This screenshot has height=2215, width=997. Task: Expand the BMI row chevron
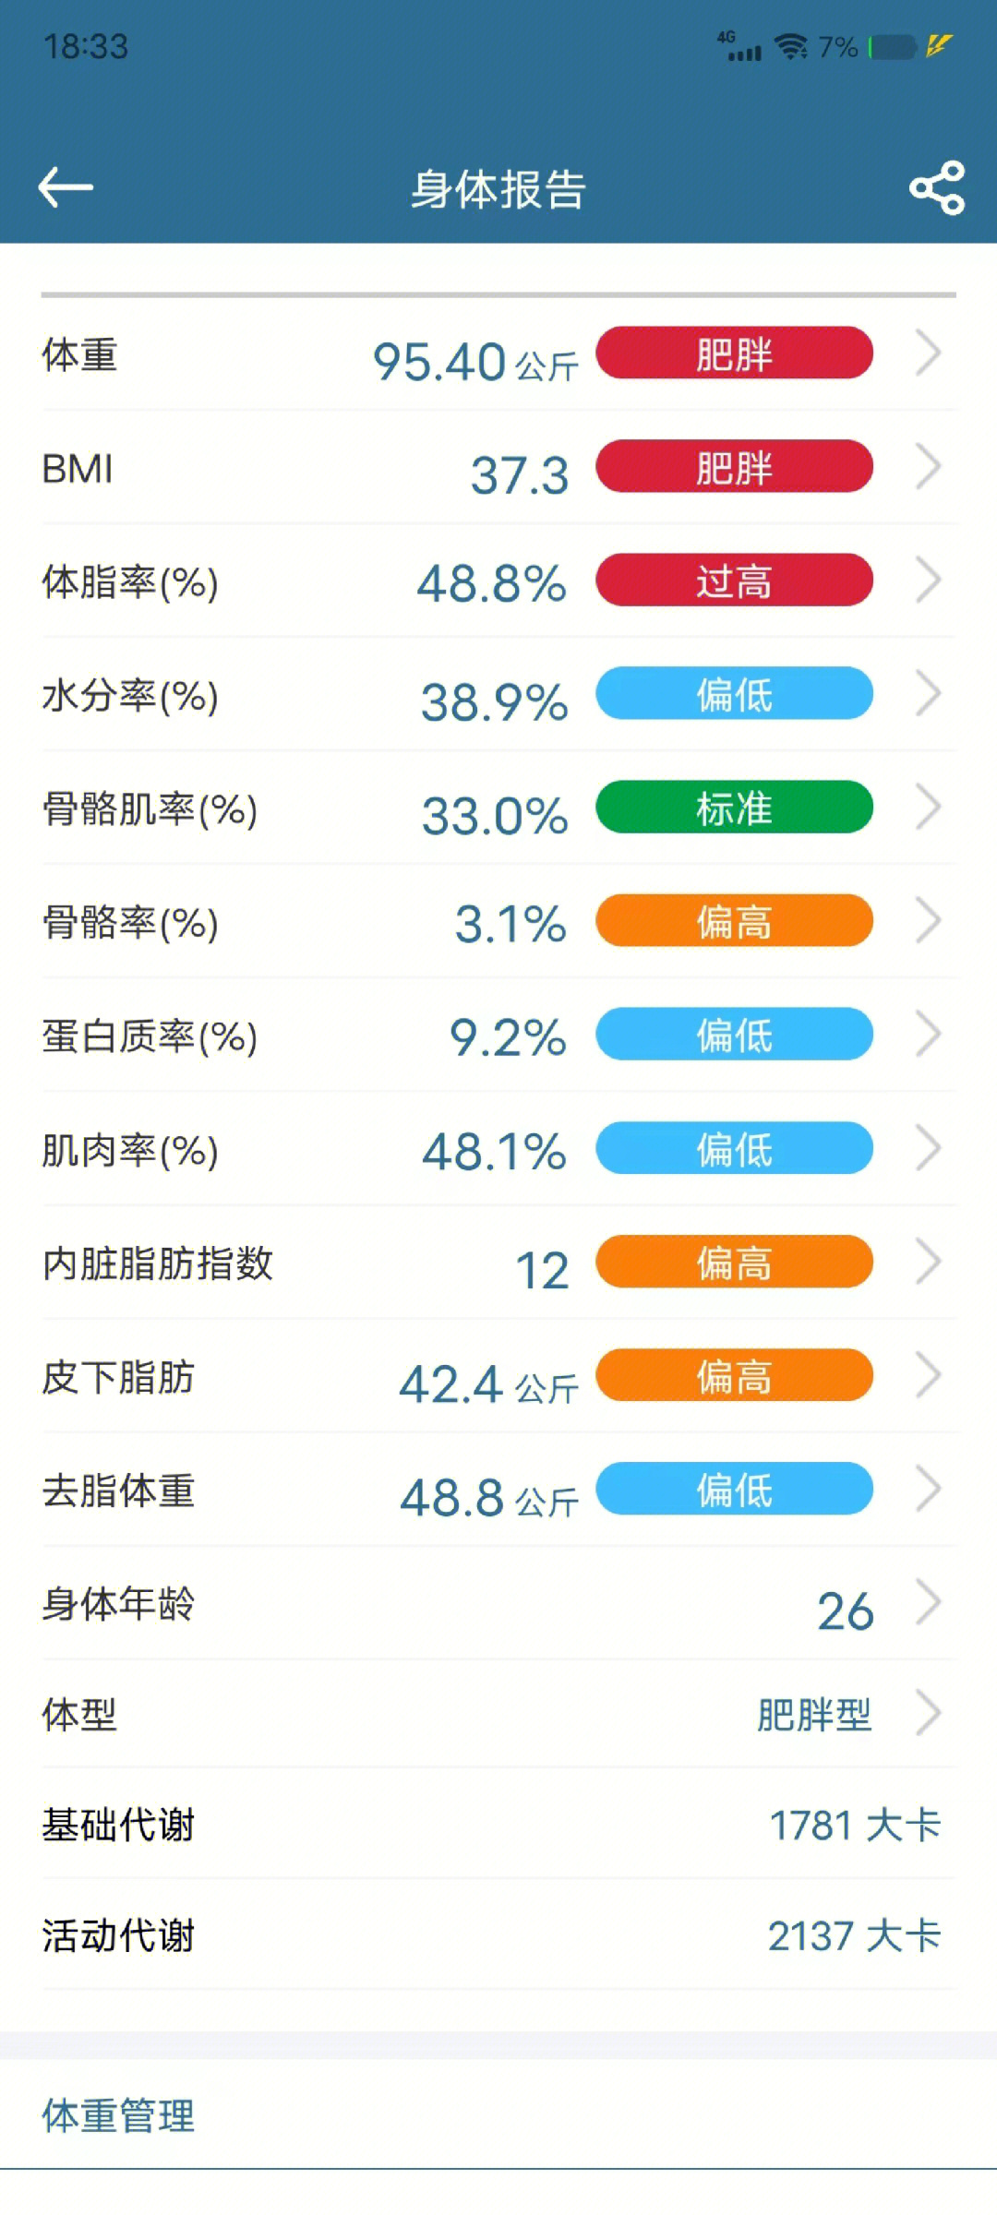point(928,466)
